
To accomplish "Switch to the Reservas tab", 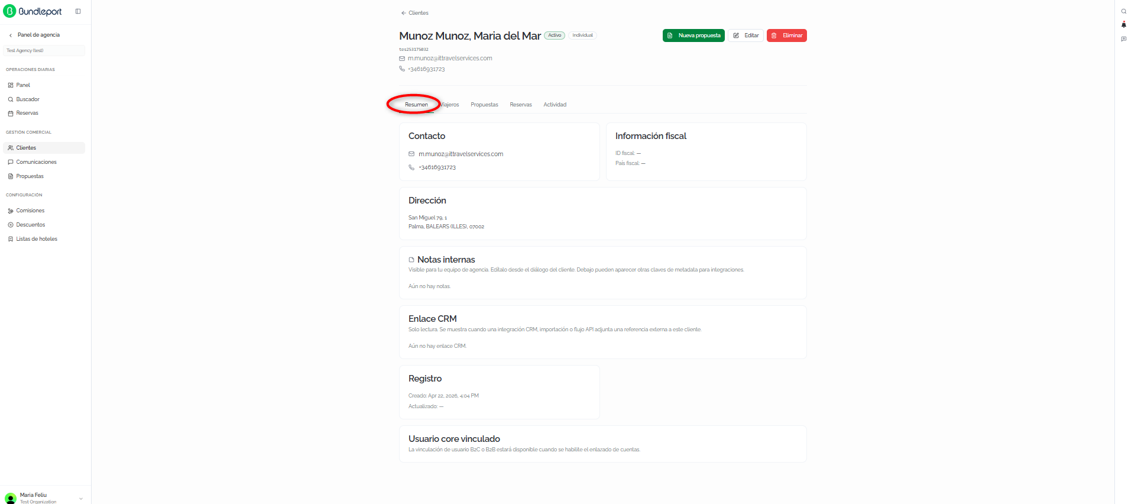I will click(521, 105).
